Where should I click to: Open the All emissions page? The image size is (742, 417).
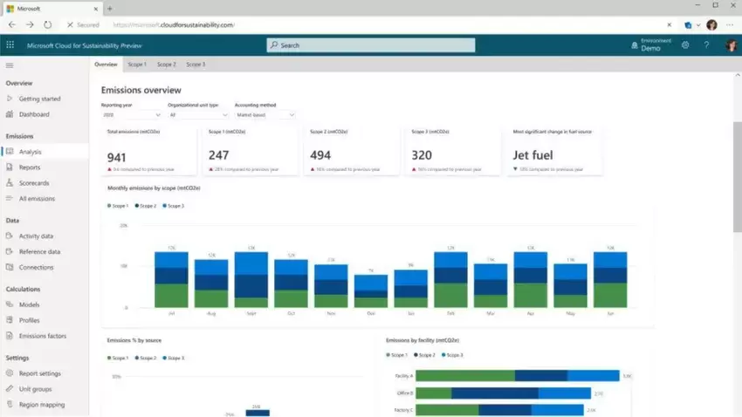37,199
